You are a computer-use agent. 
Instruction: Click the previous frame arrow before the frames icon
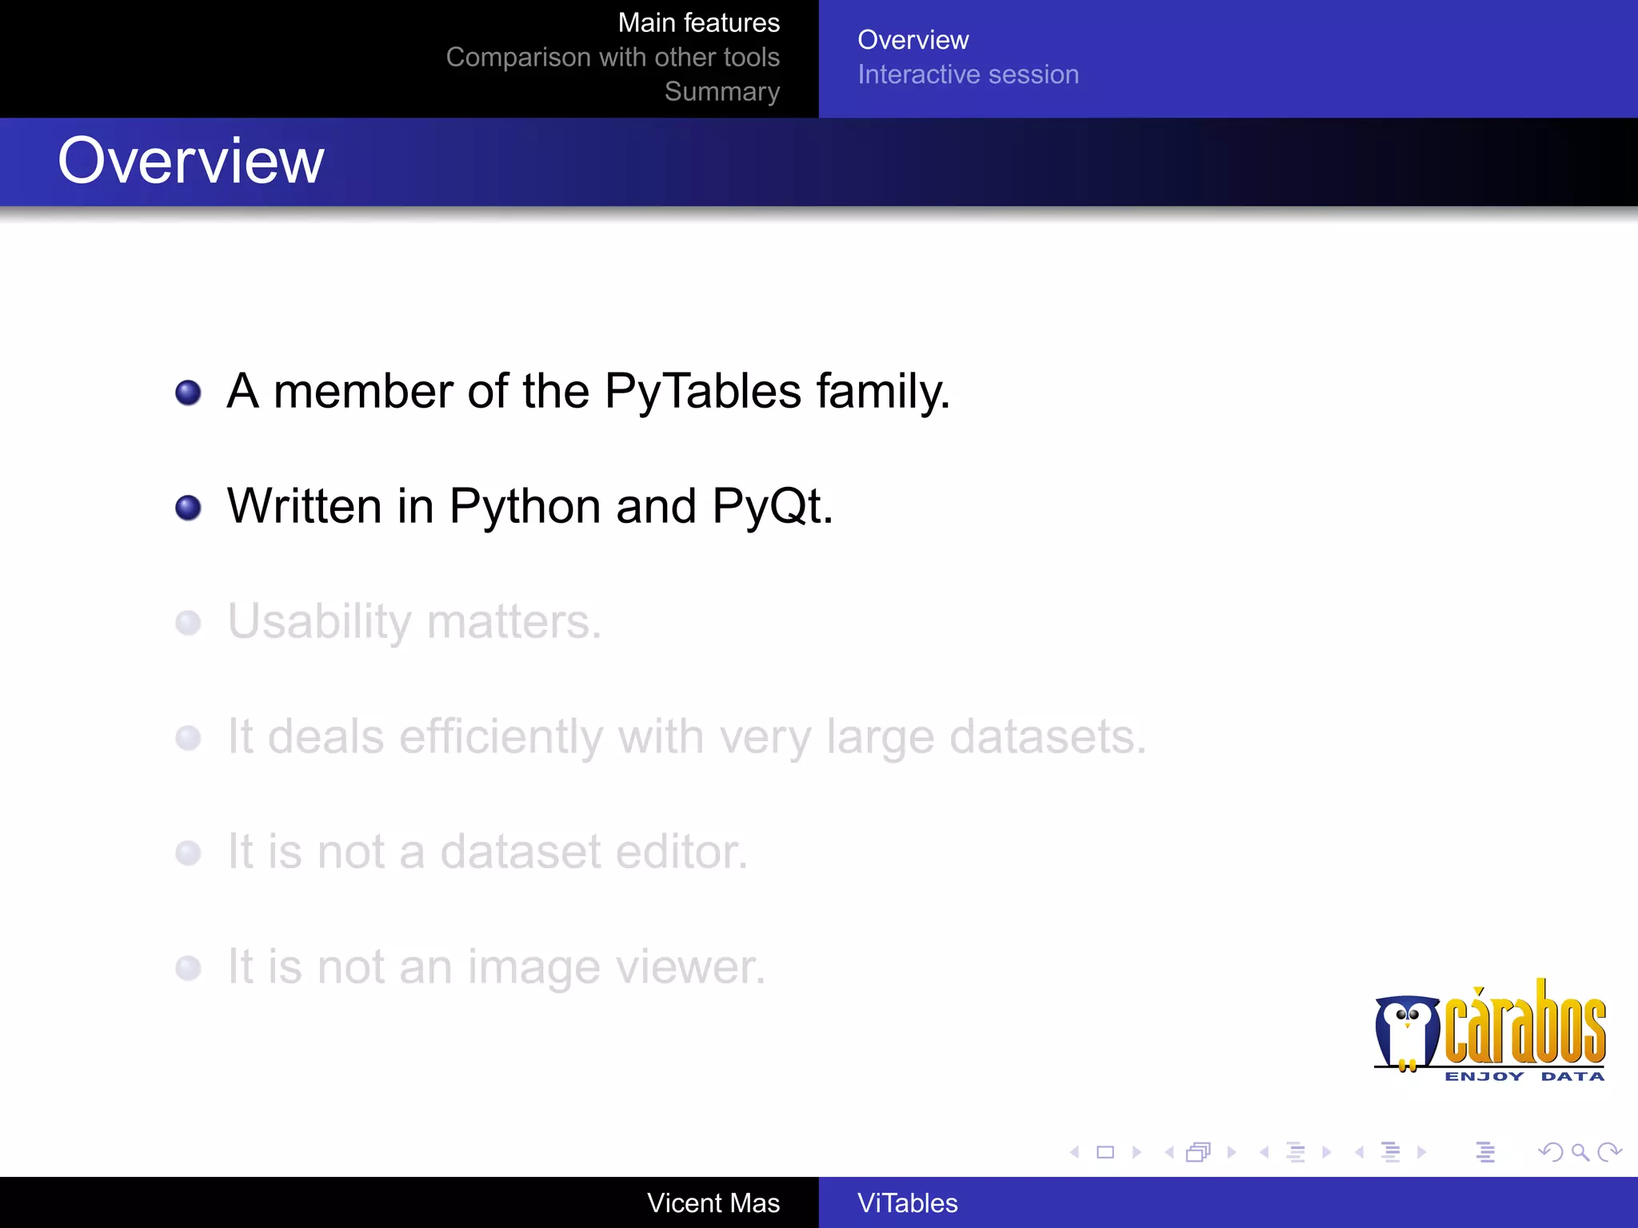pos(1169,1152)
